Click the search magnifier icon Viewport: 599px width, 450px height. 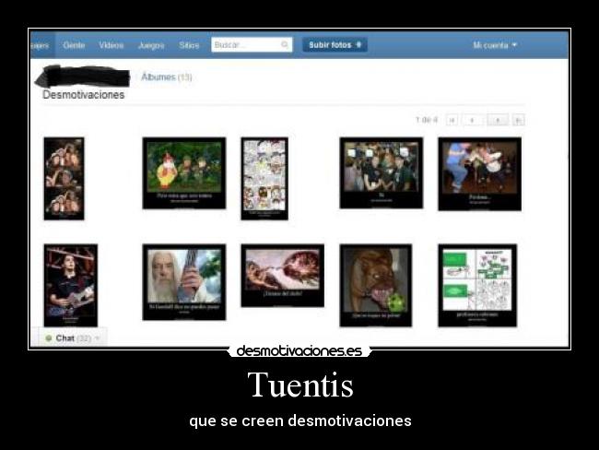pos(285,45)
